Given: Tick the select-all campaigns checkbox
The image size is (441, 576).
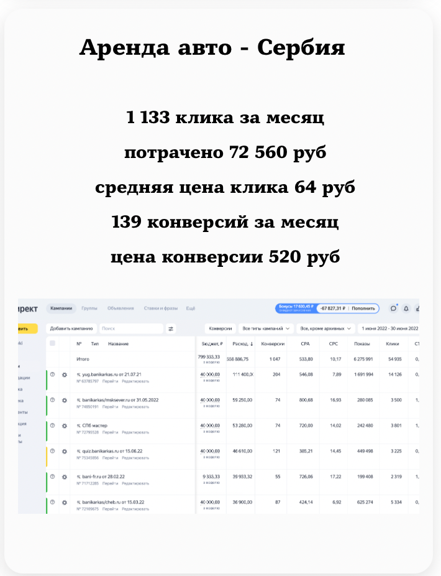Looking at the screenshot, I should (53, 343).
